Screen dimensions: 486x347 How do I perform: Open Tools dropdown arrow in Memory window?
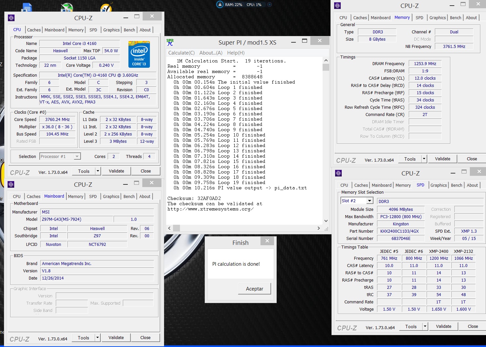click(424, 159)
